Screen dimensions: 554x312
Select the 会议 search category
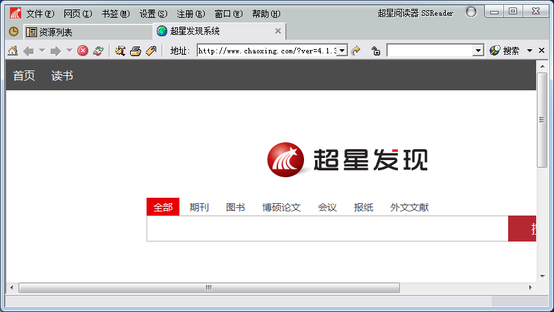pyautogui.click(x=327, y=207)
